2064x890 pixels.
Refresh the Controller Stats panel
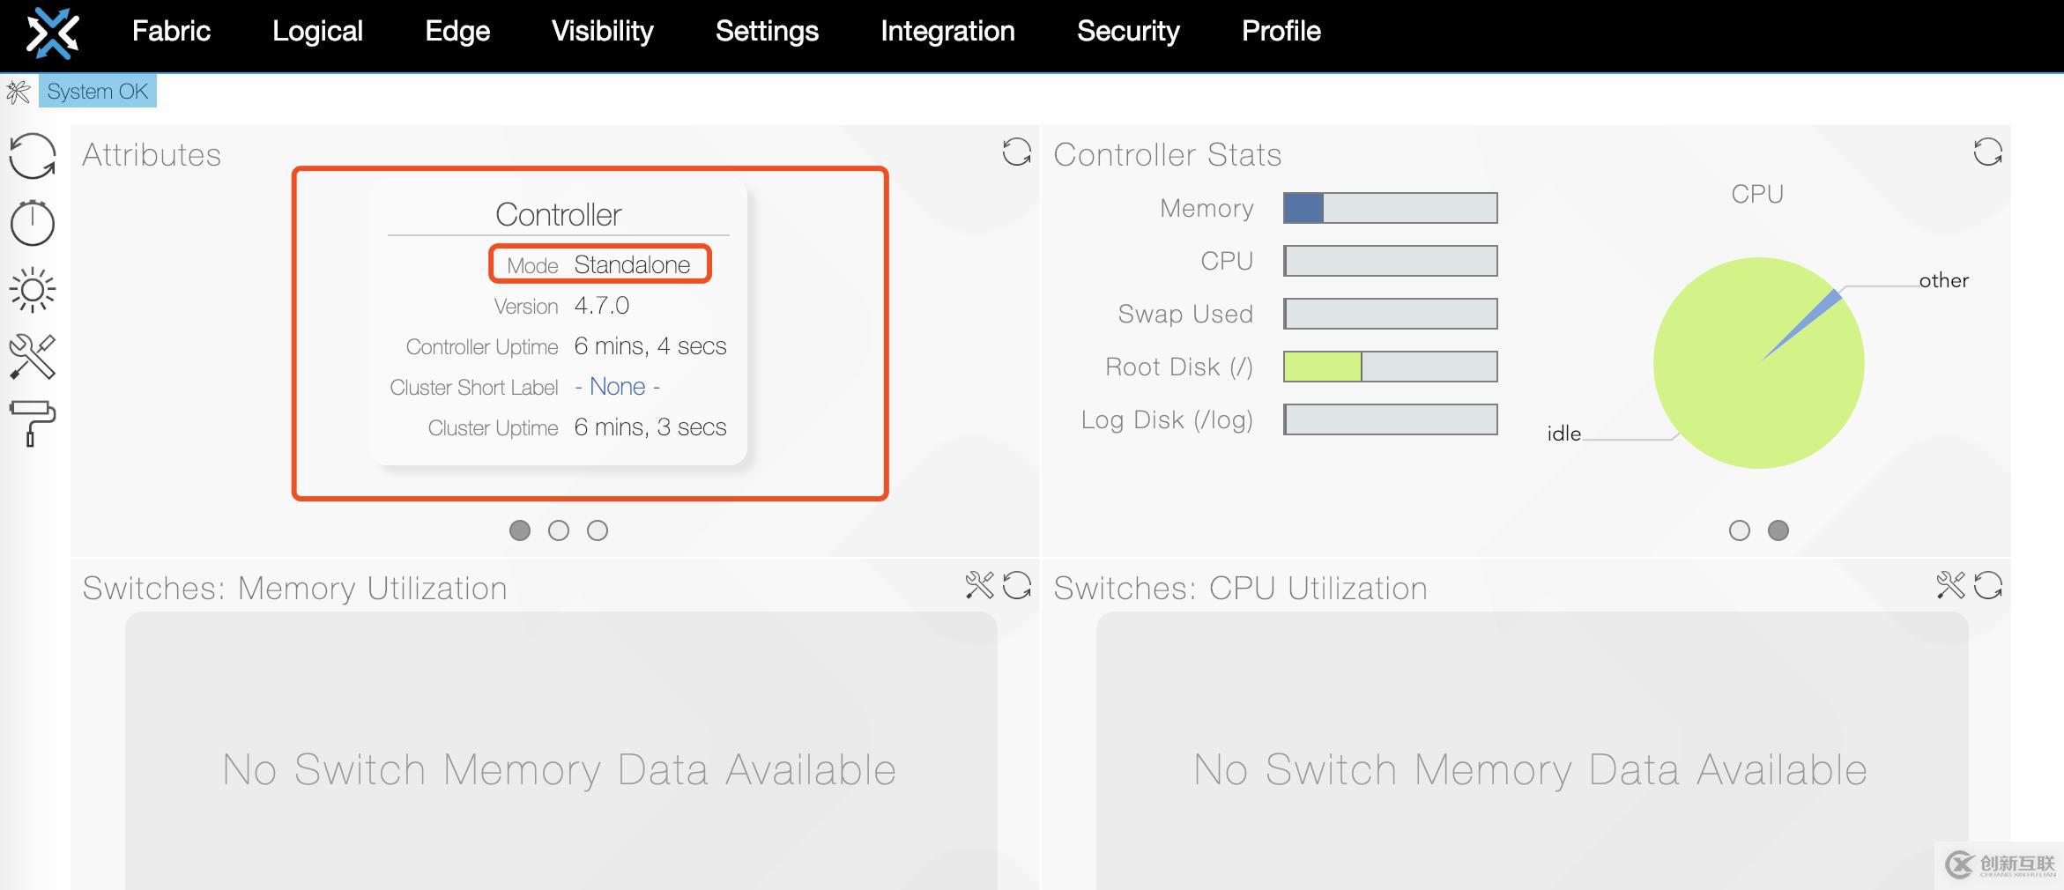(1987, 152)
